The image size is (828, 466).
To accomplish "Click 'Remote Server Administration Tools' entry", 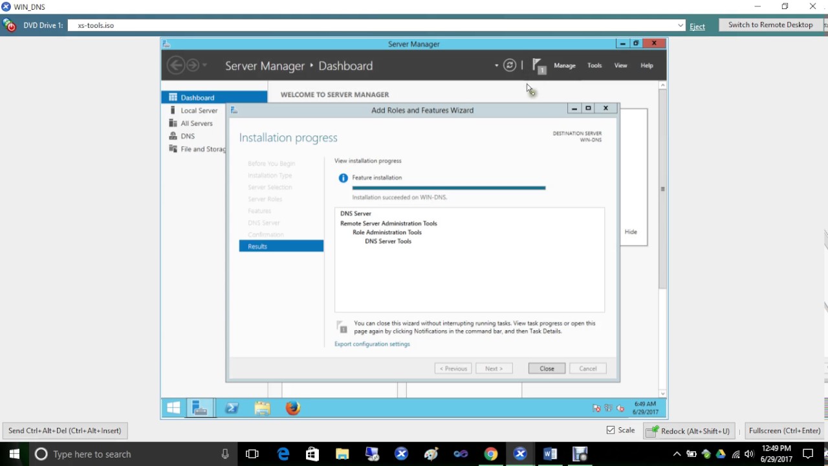I will click(x=389, y=223).
